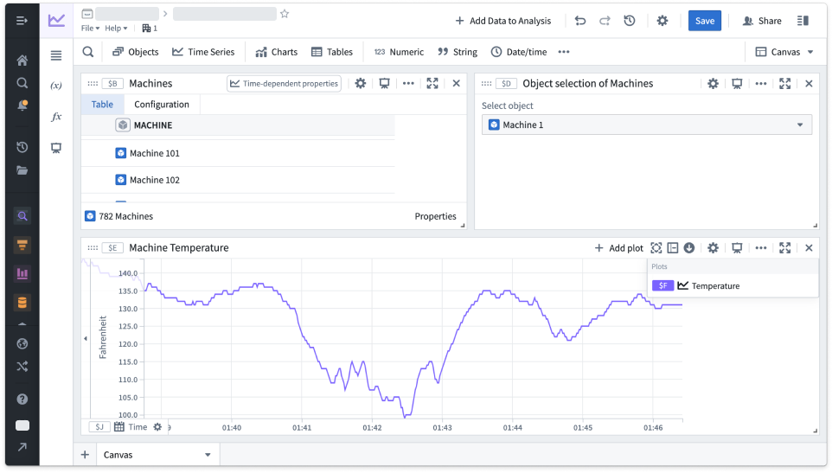Open the Machine 1 object selector dropdown

(x=647, y=125)
